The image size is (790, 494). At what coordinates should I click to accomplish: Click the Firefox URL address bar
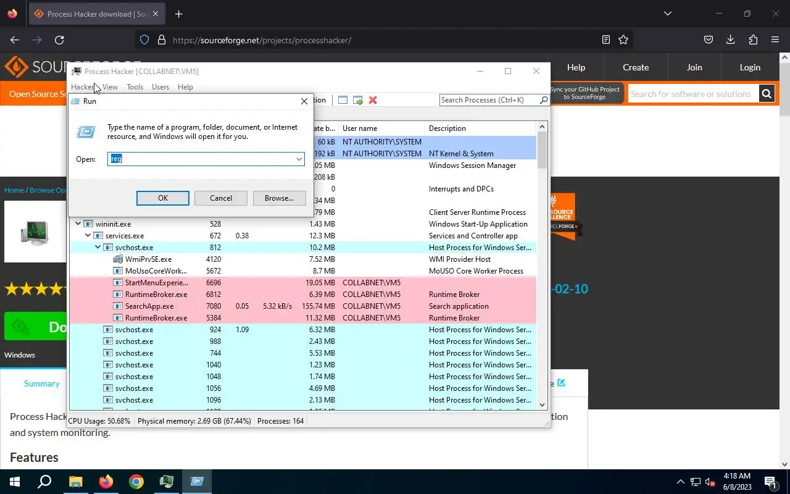tap(383, 40)
